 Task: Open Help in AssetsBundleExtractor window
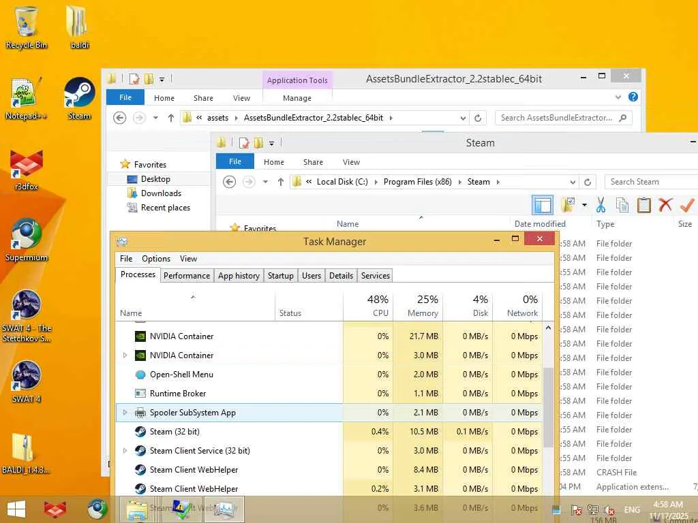(x=633, y=97)
